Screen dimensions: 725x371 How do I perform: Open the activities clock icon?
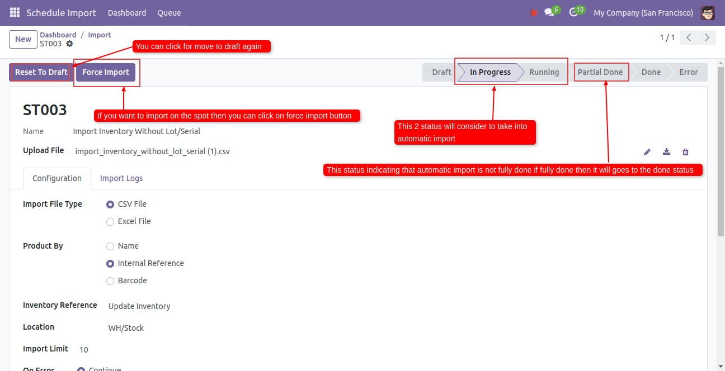(573, 12)
